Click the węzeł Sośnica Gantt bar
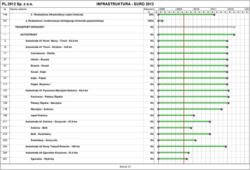 176,115
